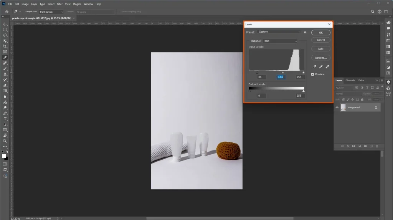The width and height of the screenshot is (393, 220).
Task: Expand the Layers panel flyout menu
Action: [382, 81]
